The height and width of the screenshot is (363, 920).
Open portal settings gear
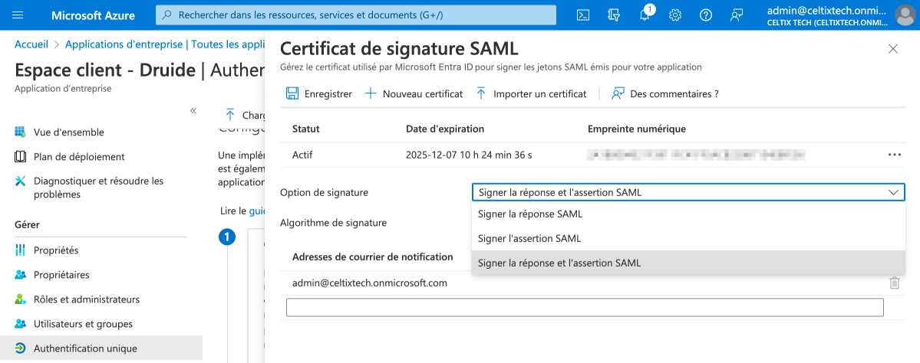tap(675, 15)
